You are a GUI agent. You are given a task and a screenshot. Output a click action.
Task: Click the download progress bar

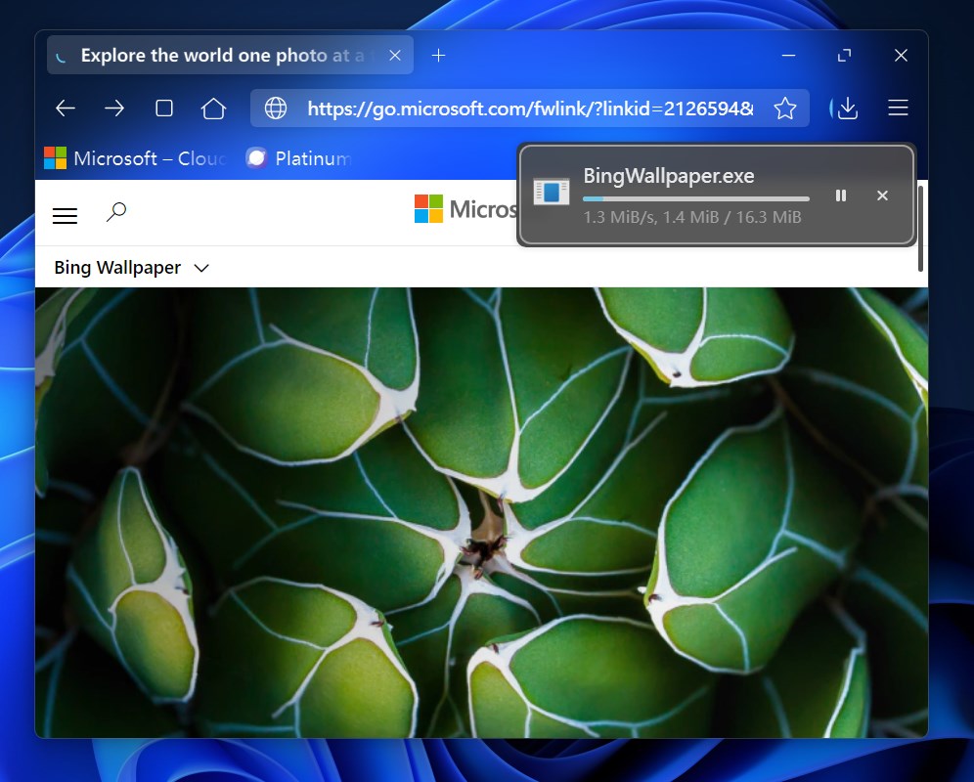pyautogui.click(x=695, y=198)
